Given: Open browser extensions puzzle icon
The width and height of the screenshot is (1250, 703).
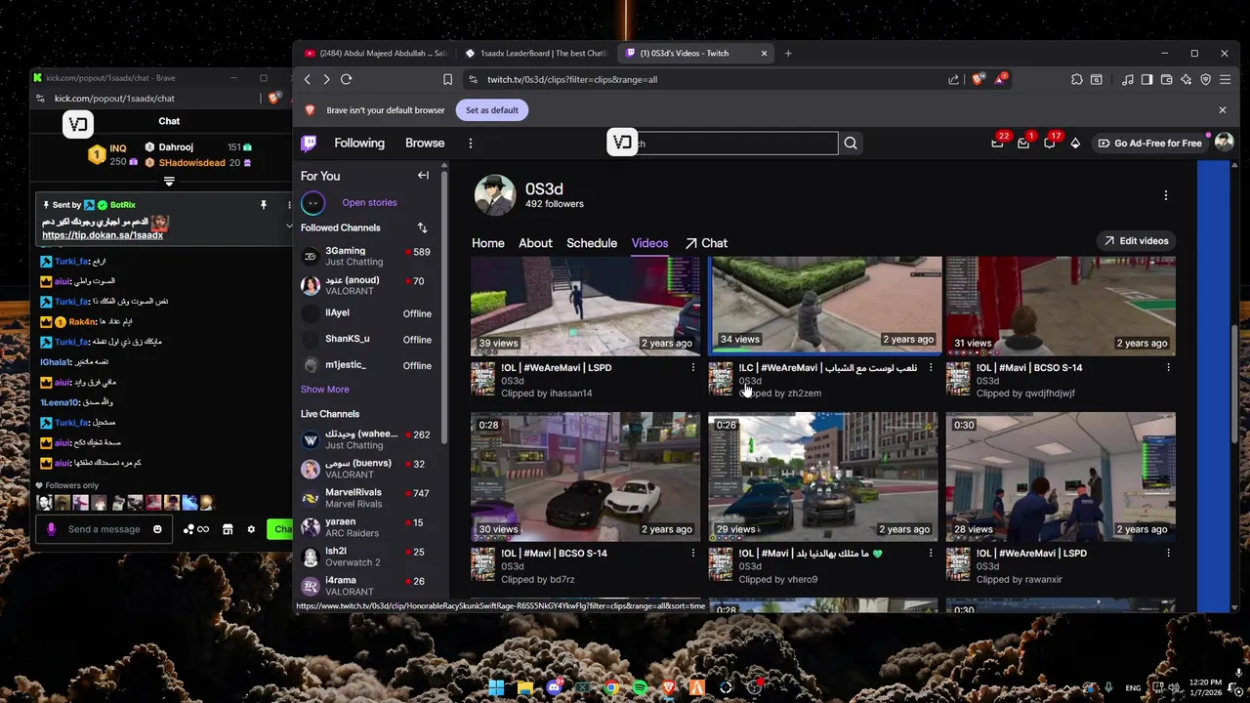Looking at the screenshot, I should pos(1077,79).
